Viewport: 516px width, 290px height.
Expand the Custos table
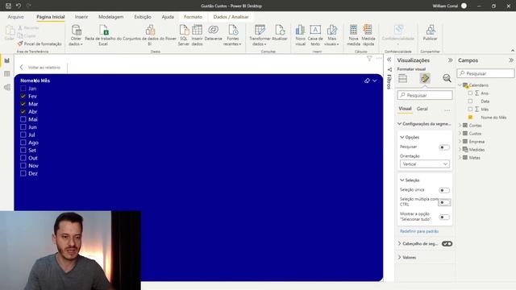click(x=460, y=134)
